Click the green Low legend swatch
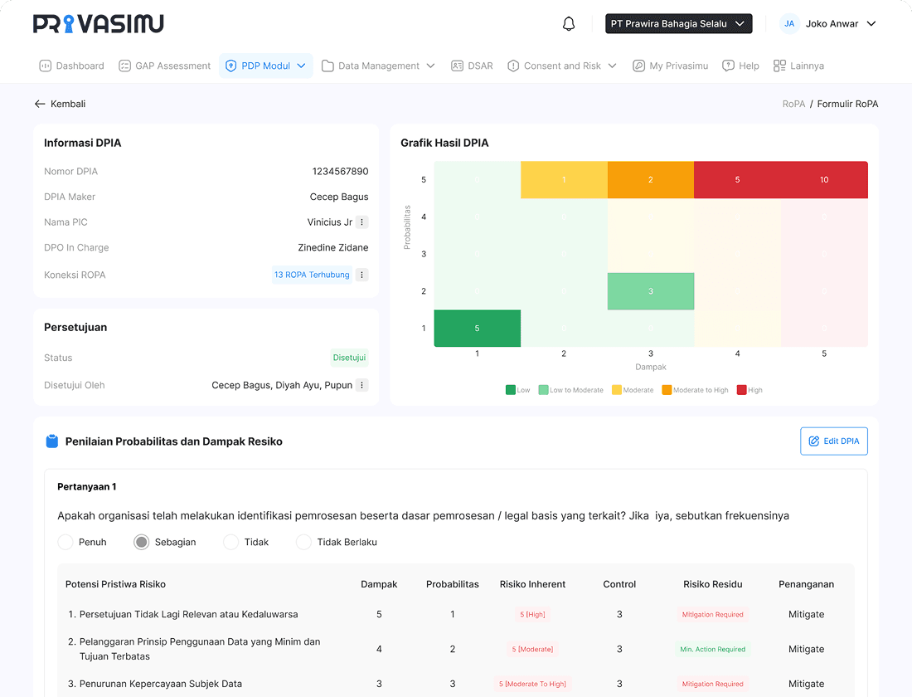The image size is (912, 697). [x=507, y=389]
